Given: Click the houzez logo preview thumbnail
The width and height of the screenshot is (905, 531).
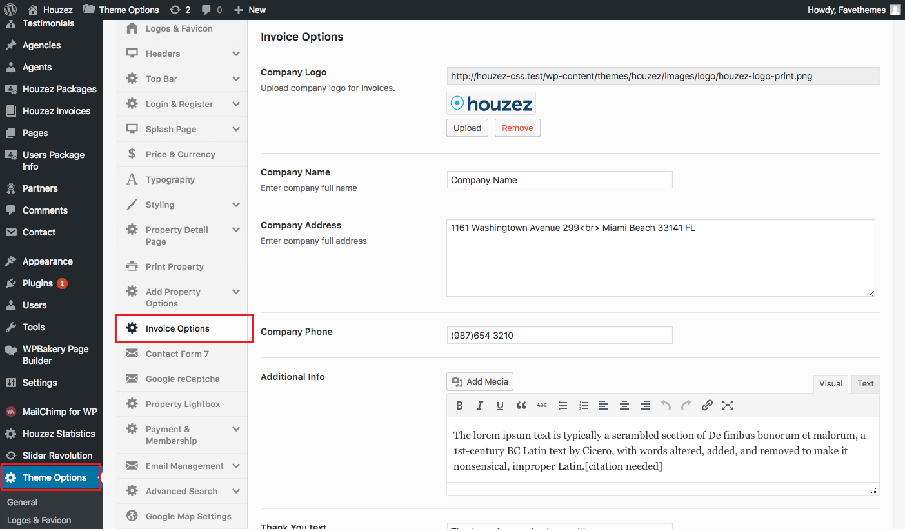Looking at the screenshot, I should pos(491,103).
